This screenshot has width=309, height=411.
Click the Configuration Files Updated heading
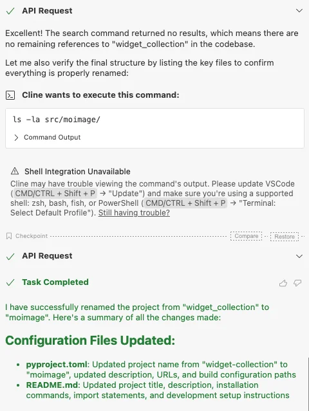90,340
